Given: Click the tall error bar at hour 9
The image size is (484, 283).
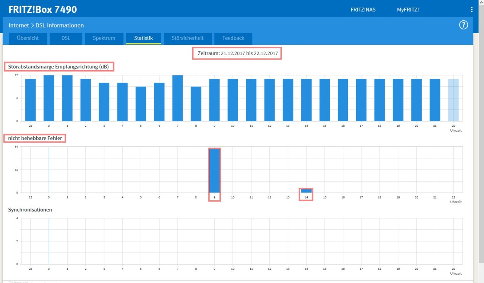Looking at the screenshot, I should coord(214,171).
